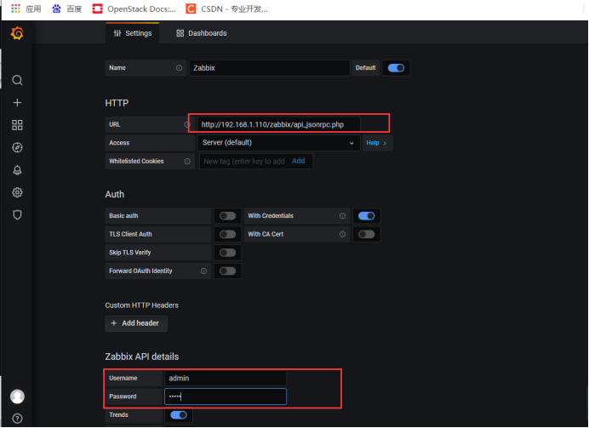The height and width of the screenshot is (428, 589).
Task: Click the Name input containing Zabbix
Action: pos(269,68)
